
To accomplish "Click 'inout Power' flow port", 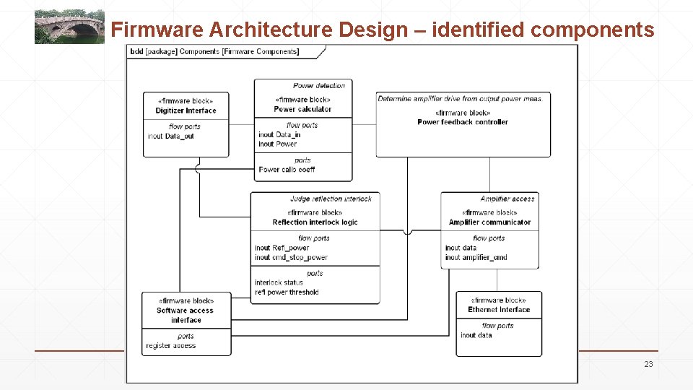I will point(277,144).
